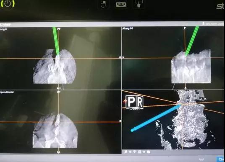Click the last icon in 3D view toolbar
225x162 pixels.
point(148,152)
